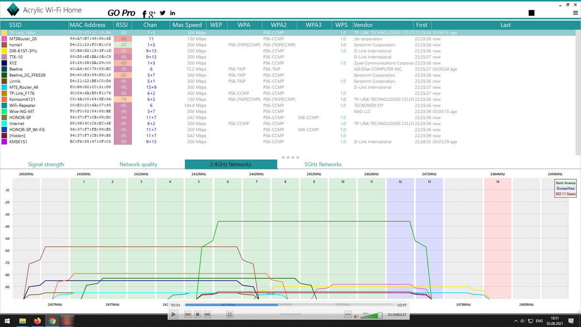Sort by WPS column header
Viewport: 581px width, 327px height.
click(342, 25)
